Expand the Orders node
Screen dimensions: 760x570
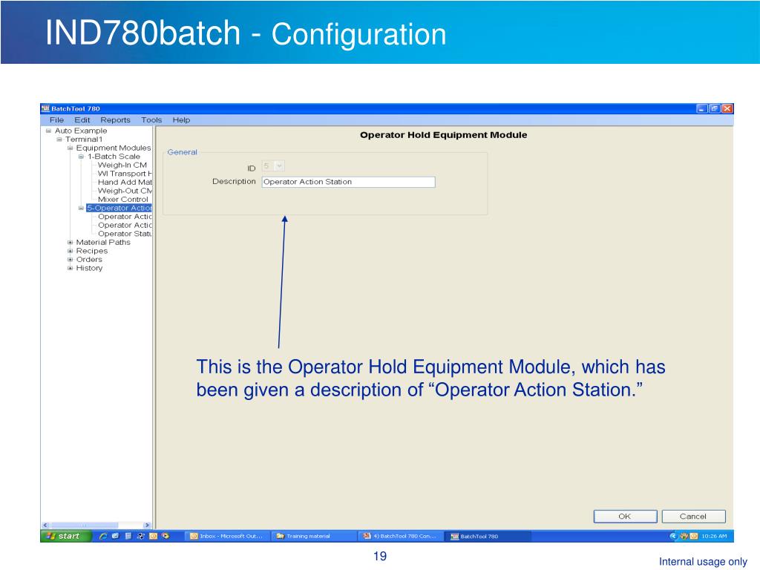tap(70, 259)
